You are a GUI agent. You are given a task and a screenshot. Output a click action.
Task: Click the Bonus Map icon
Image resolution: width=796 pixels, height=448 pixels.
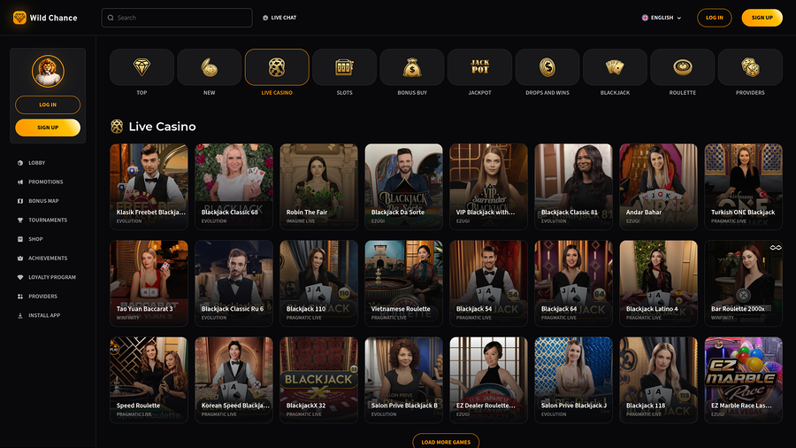click(20, 201)
